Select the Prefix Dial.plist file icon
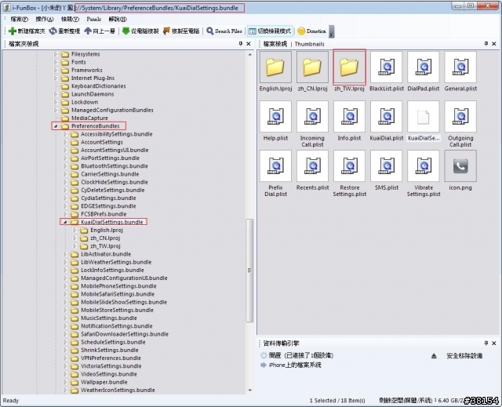 pyautogui.click(x=275, y=166)
